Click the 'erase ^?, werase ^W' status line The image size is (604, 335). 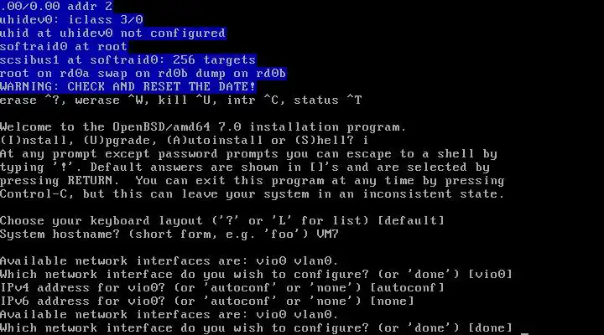tap(180, 100)
